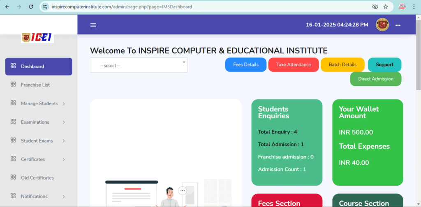The width and height of the screenshot is (421, 207).
Task: Click the Welcome To INSPIRE COMPUTER heading
Action: 208,51
